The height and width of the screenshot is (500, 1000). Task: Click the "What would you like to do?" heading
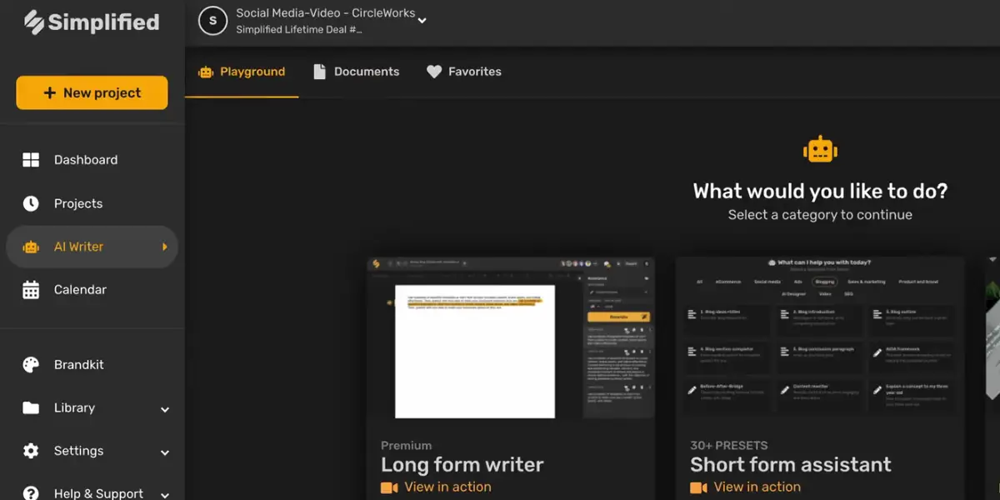point(820,191)
